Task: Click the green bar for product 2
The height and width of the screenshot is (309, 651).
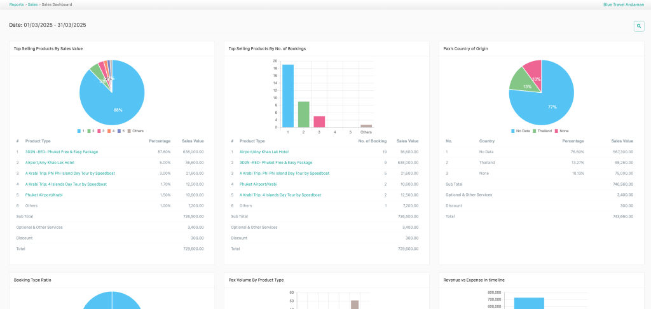Action: point(304,114)
